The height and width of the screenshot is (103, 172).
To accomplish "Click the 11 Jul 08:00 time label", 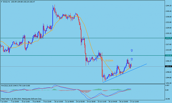I will click(x=69, y=102).
